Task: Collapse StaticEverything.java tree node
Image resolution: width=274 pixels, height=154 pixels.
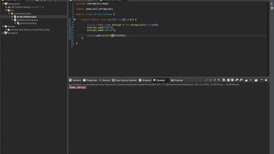Action: [12, 20]
